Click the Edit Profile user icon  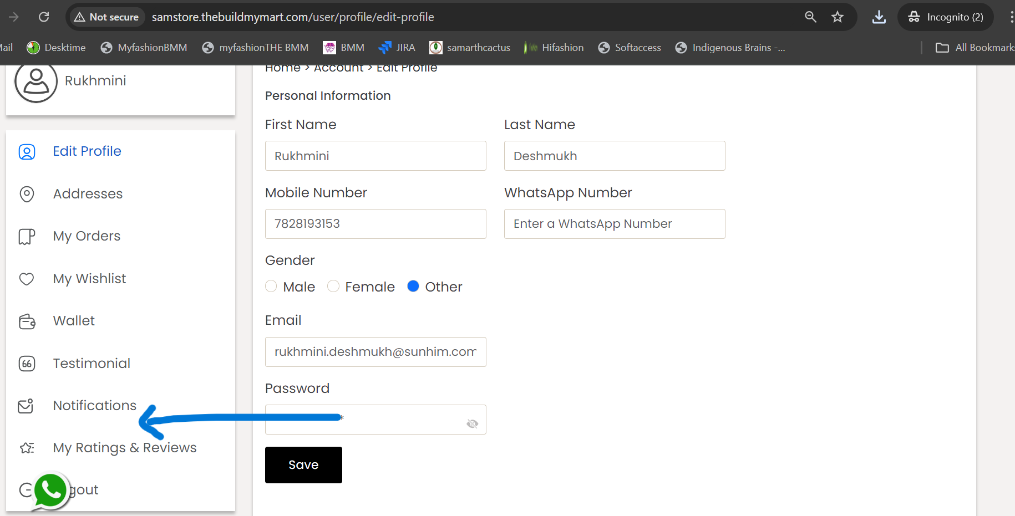pyautogui.click(x=27, y=152)
